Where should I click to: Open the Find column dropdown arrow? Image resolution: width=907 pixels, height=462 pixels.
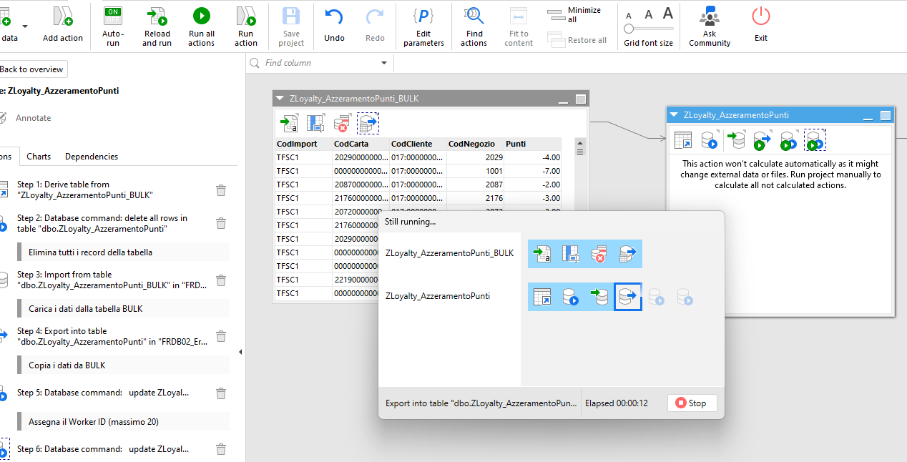pyautogui.click(x=384, y=63)
